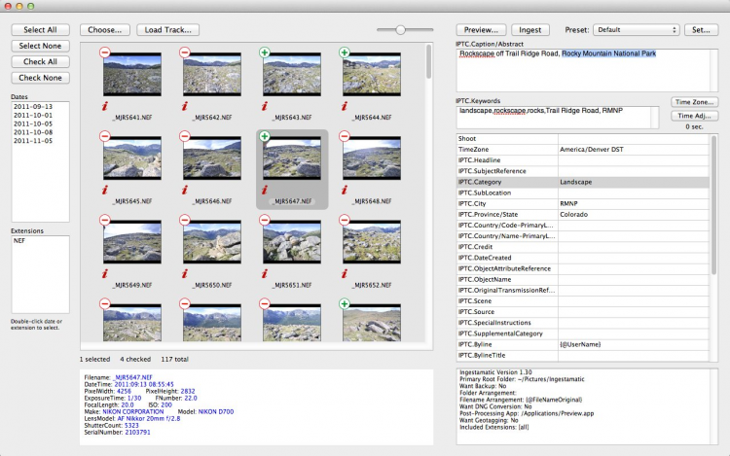
Task: Click the red minus icon on _MJR5650.NEF
Action: pyautogui.click(x=184, y=221)
